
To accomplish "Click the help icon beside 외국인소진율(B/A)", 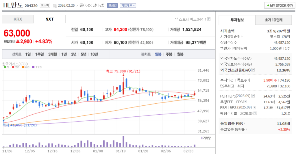I will click(x=253, y=70).
